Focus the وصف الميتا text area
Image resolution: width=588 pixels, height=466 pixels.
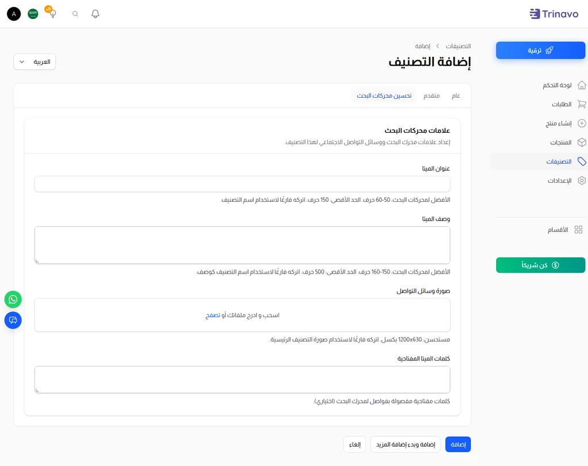click(x=242, y=245)
